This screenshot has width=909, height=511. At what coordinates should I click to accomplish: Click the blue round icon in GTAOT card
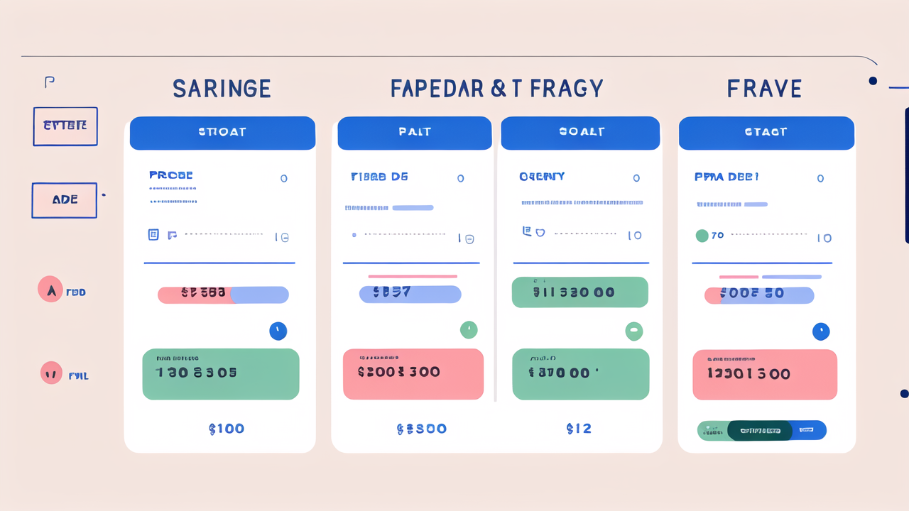click(820, 331)
